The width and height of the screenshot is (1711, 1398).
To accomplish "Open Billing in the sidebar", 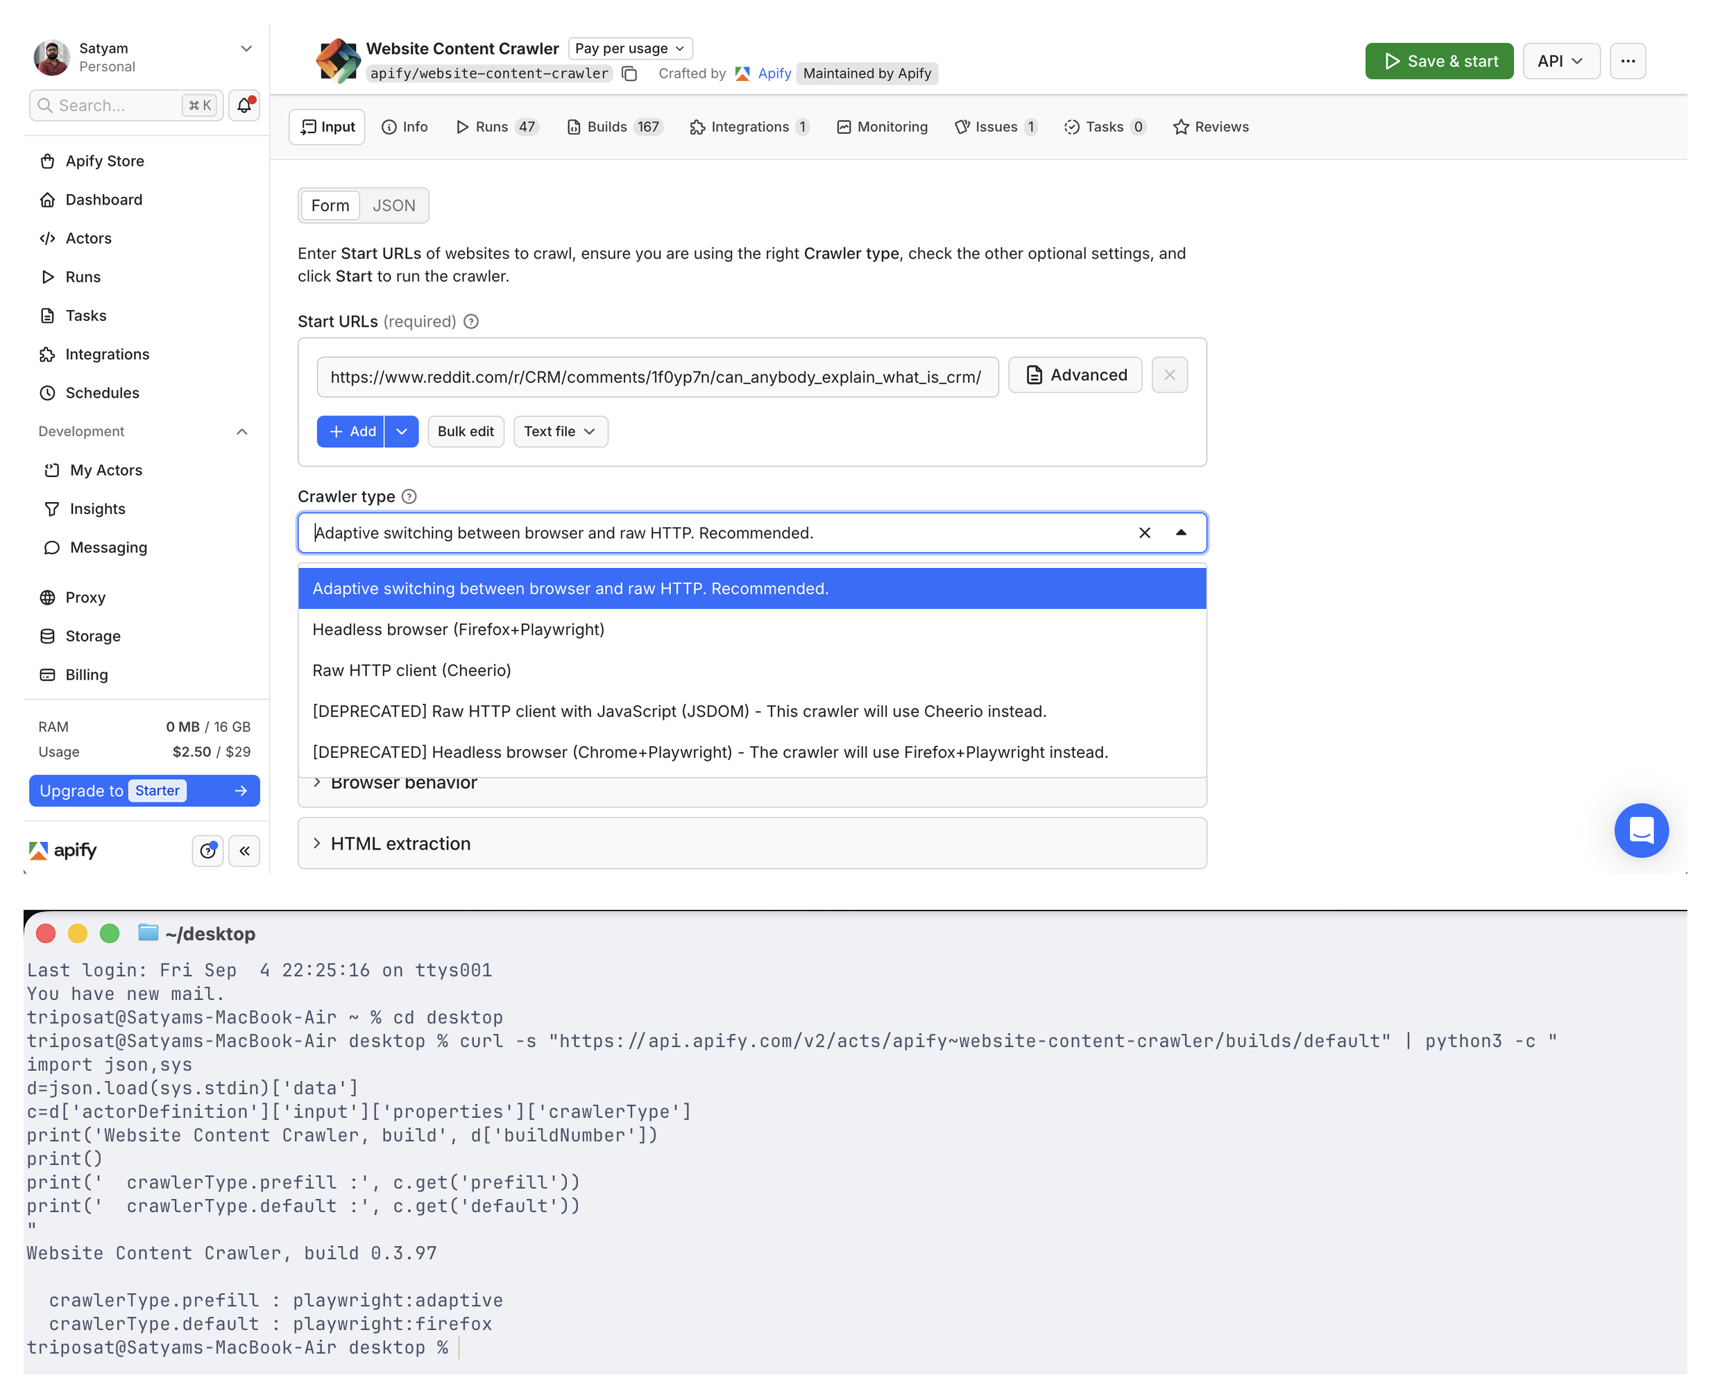I will tap(86, 675).
